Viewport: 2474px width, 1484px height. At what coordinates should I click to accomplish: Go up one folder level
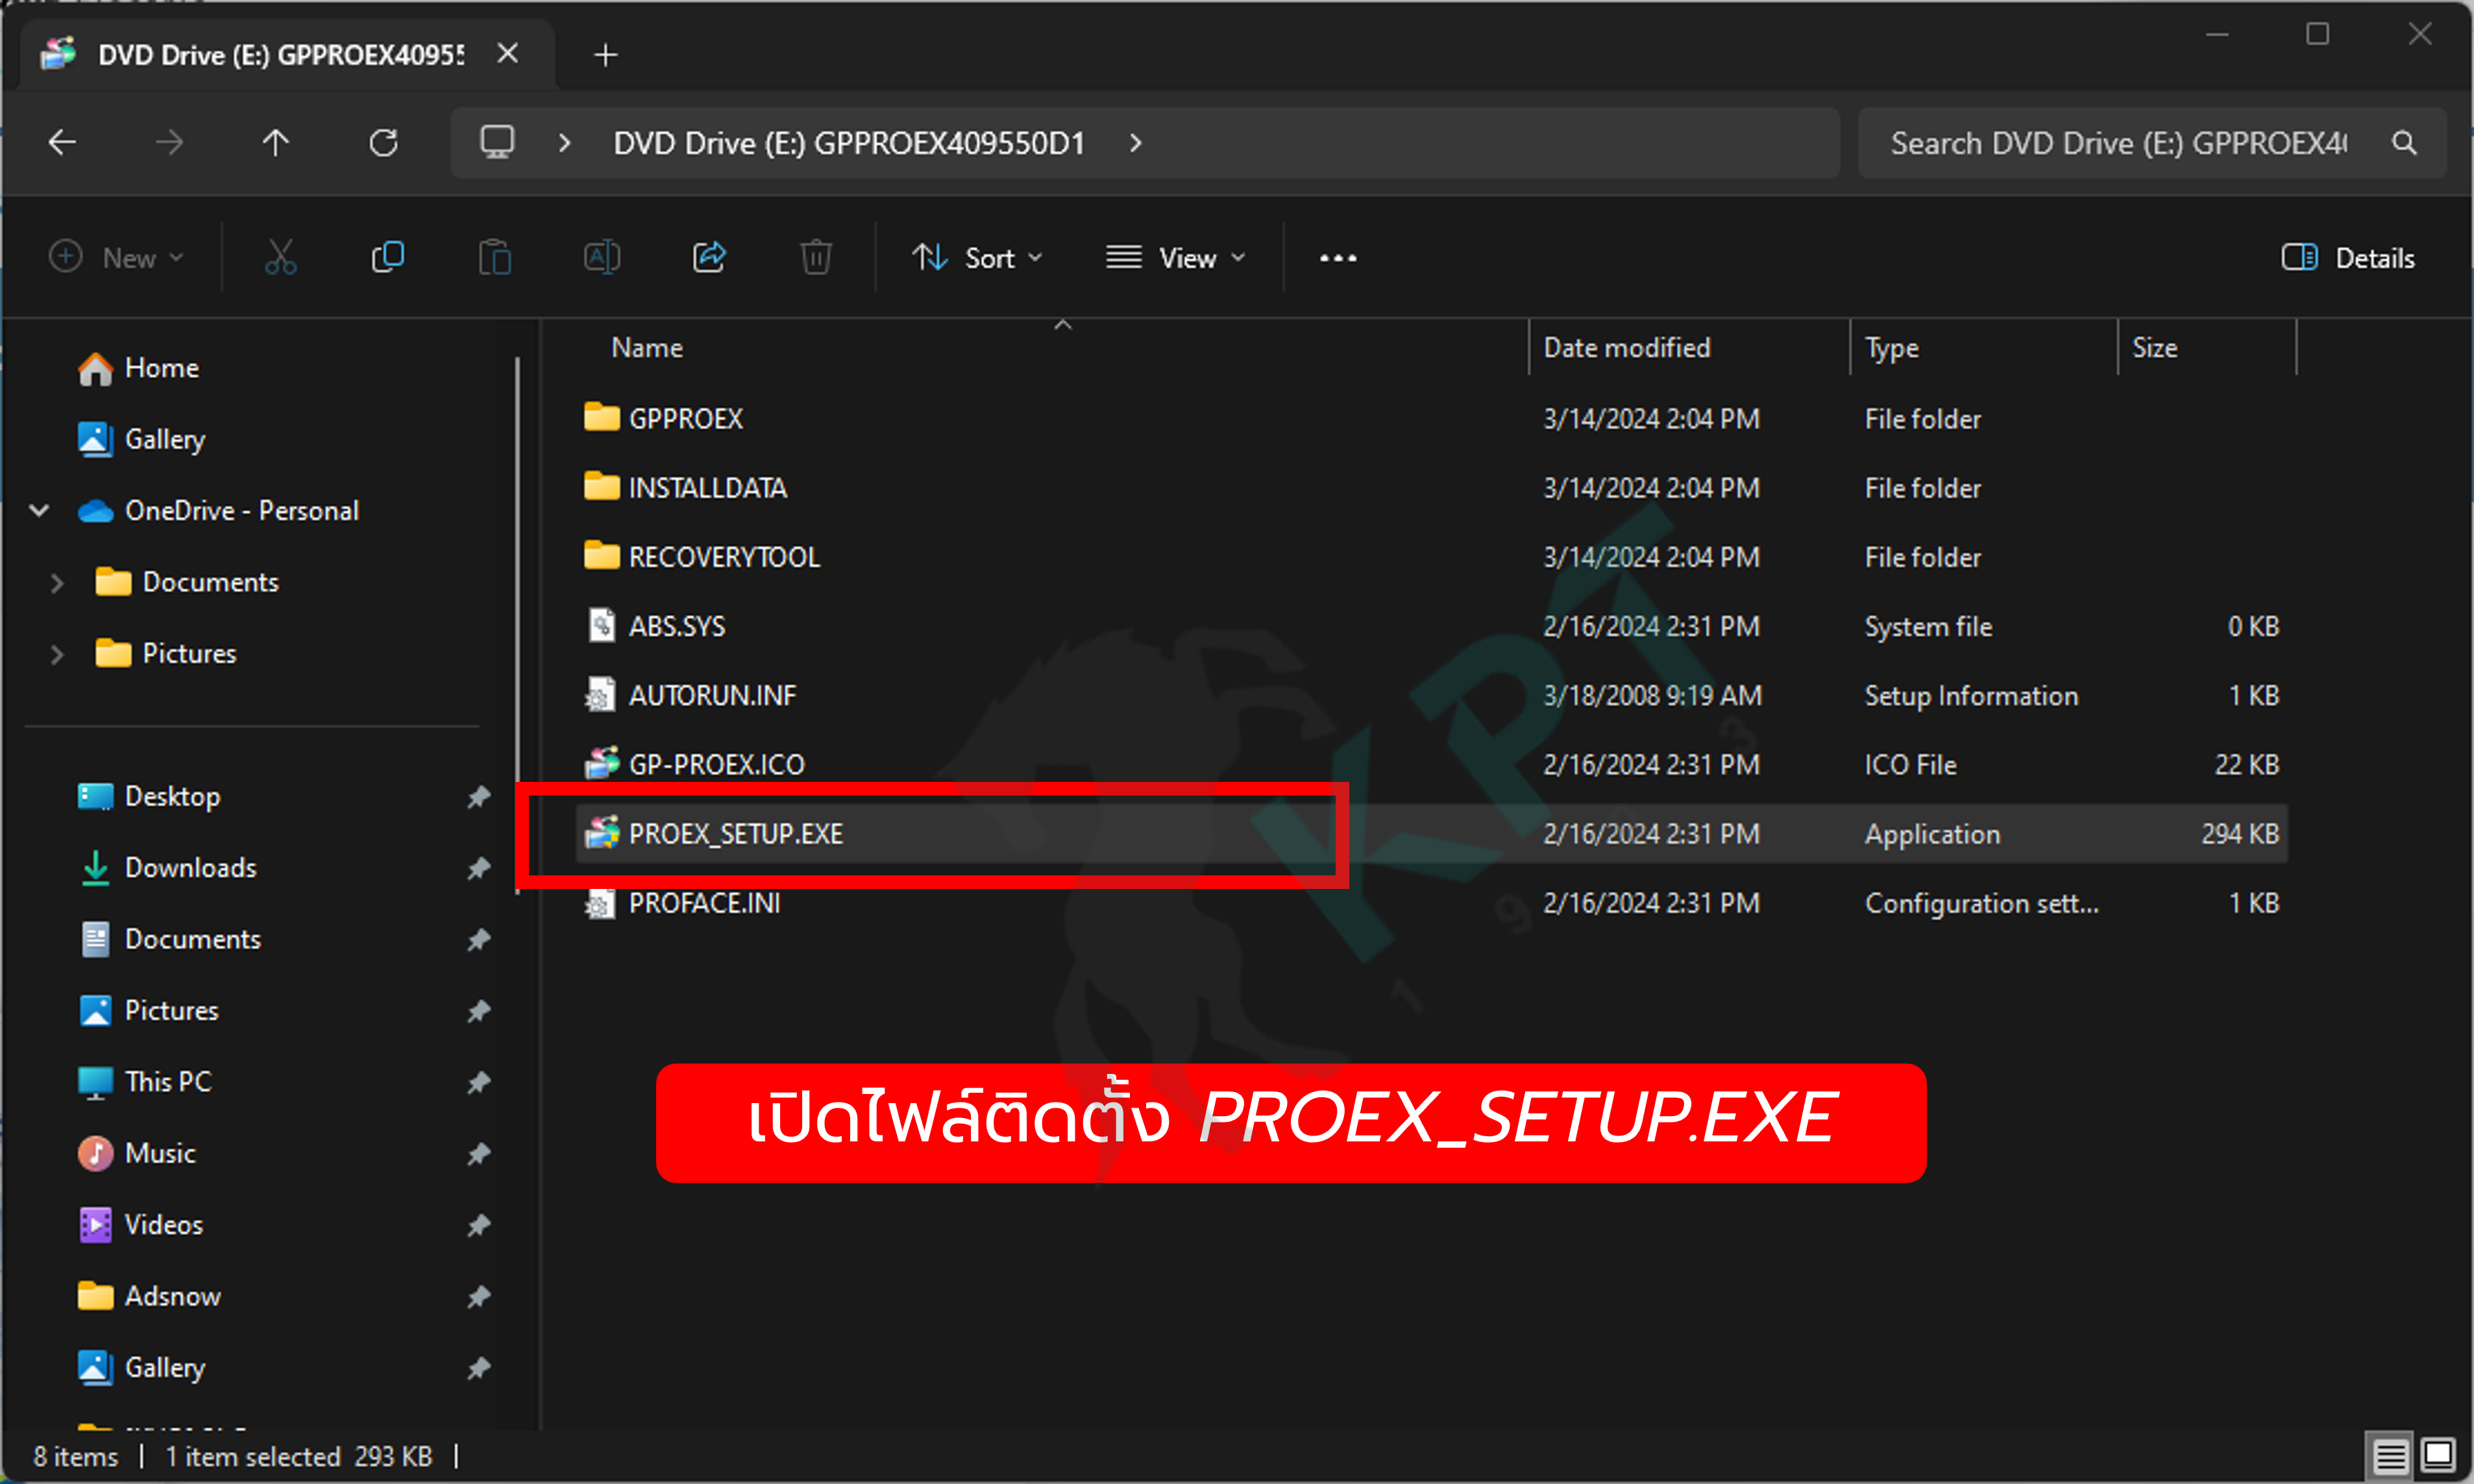coord(275,143)
